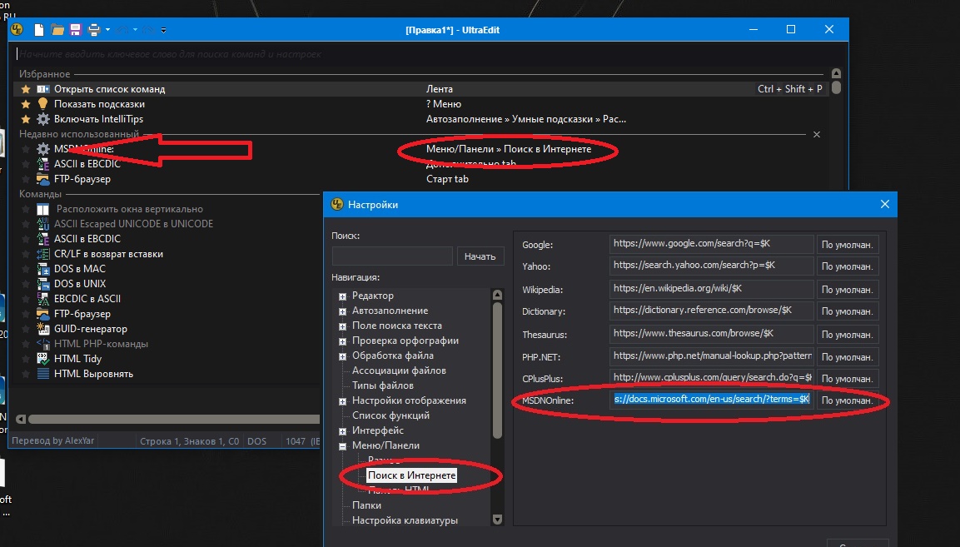Click the HTML Tidy icon
The image size is (960, 547).
click(42, 358)
